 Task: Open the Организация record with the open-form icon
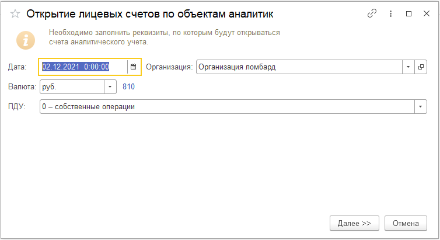(421, 67)
